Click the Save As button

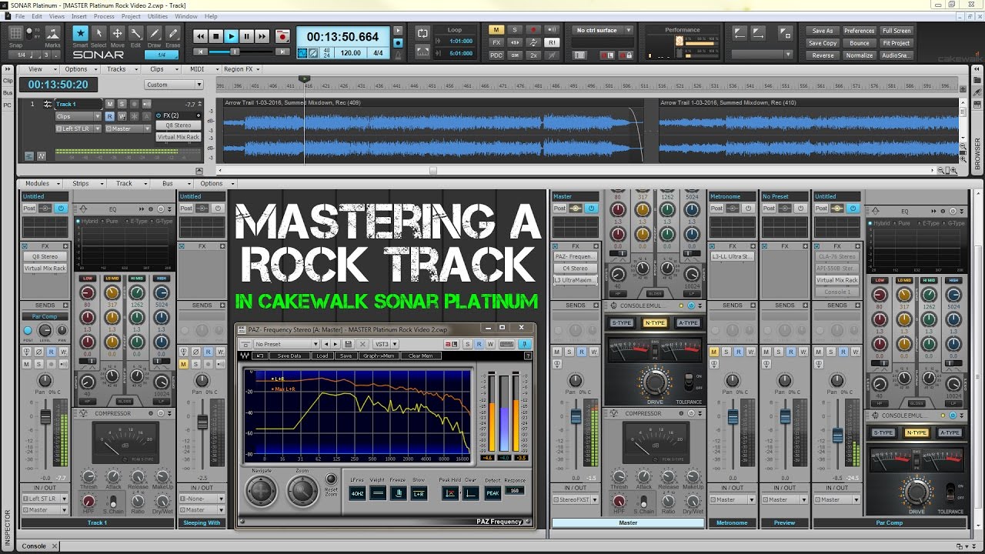click(x=823, y=31)
